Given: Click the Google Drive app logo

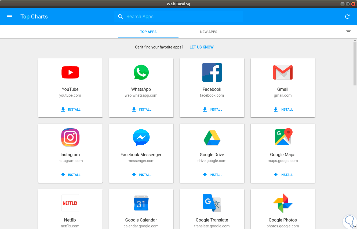Looking at the screenshot, I should (212, 138).
